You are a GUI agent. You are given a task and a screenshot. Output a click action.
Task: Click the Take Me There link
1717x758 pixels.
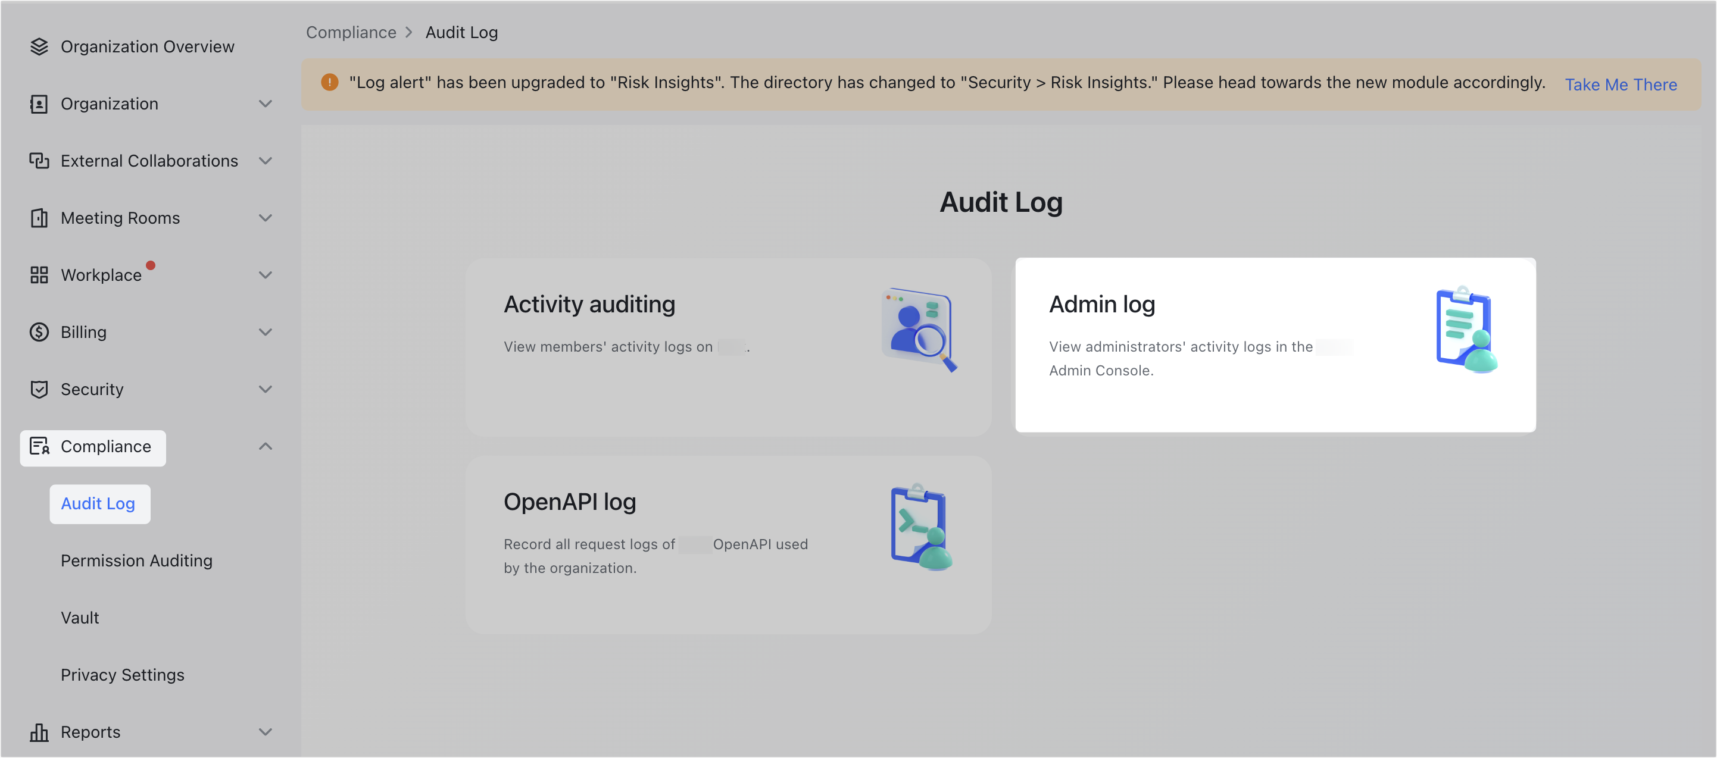point(1621,84)
